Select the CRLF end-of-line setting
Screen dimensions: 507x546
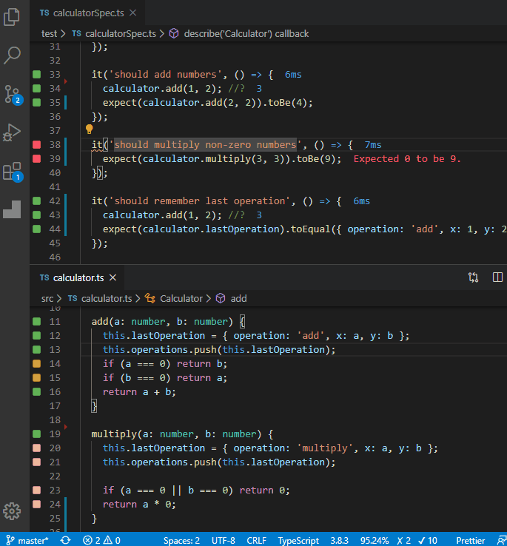(256, 540)
